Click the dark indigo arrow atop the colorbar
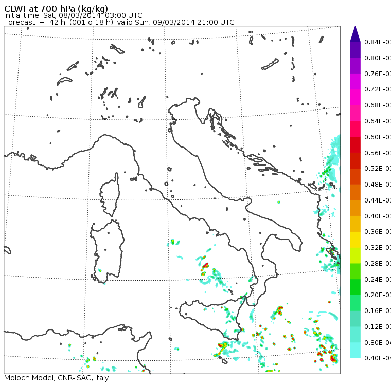391x385 pixels. (355, 34)
